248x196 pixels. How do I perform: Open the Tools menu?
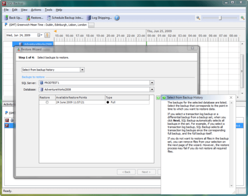(x=49, y=10)
